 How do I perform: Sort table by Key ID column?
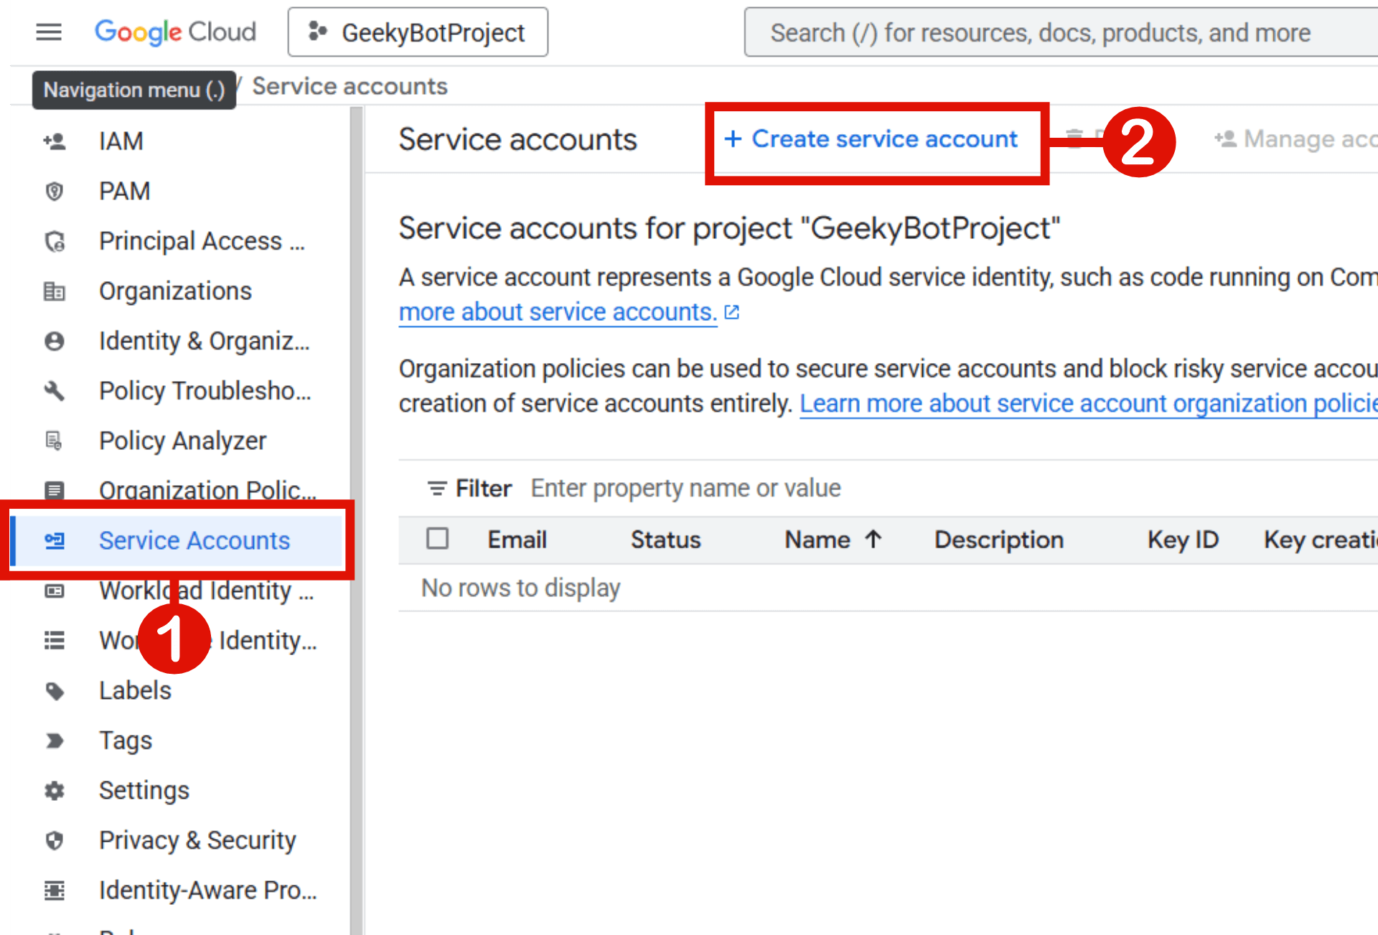1183,540
